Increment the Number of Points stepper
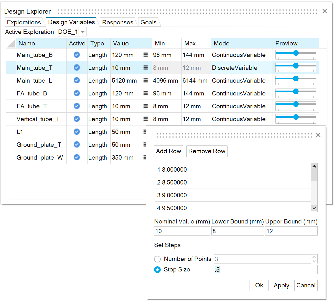Image resolution: width=334 pixels, height=303 pixels. coord(314,257)
